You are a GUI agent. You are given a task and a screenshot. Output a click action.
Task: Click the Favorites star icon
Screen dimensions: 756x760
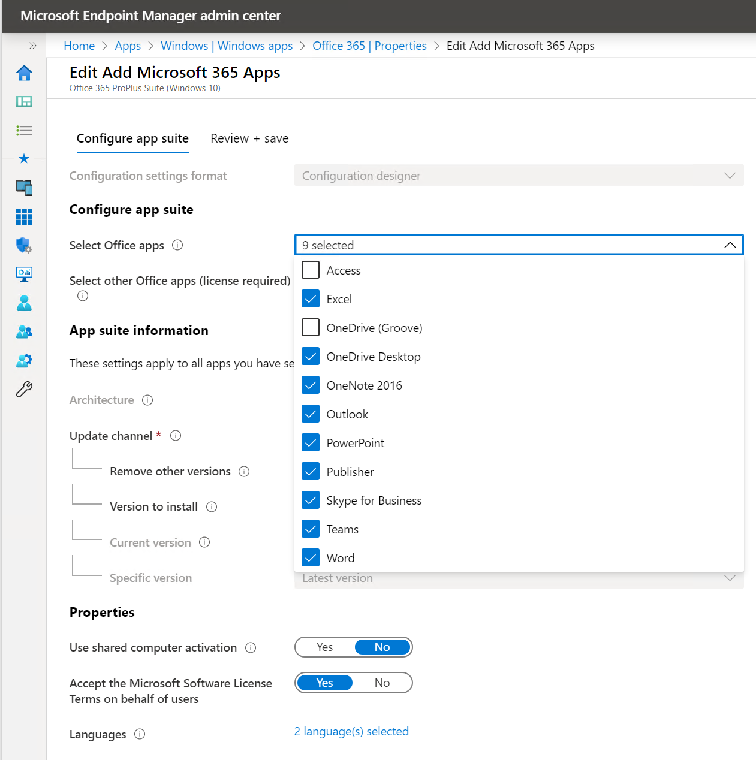point(24,159)
